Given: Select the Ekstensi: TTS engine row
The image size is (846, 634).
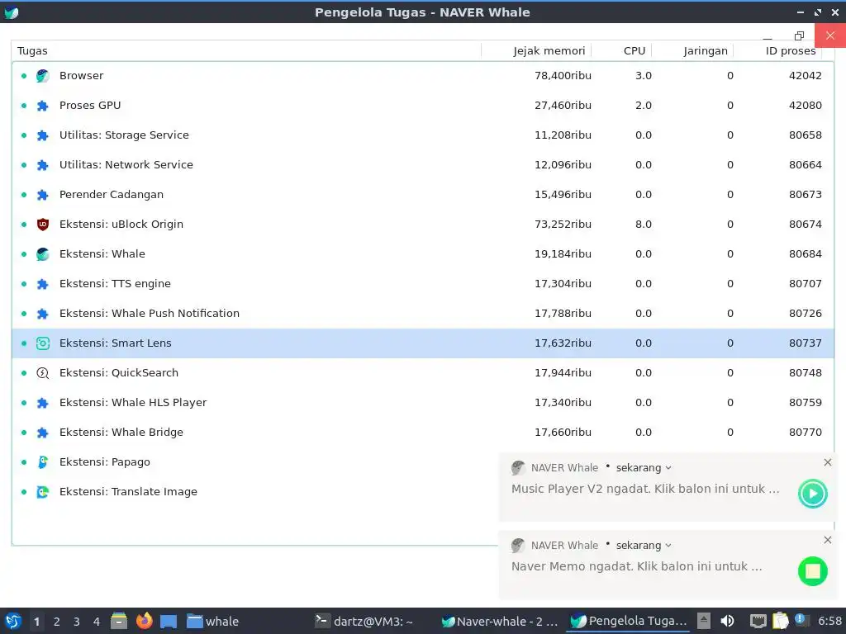Looking at the screenshot, I should tap(423, 284).
